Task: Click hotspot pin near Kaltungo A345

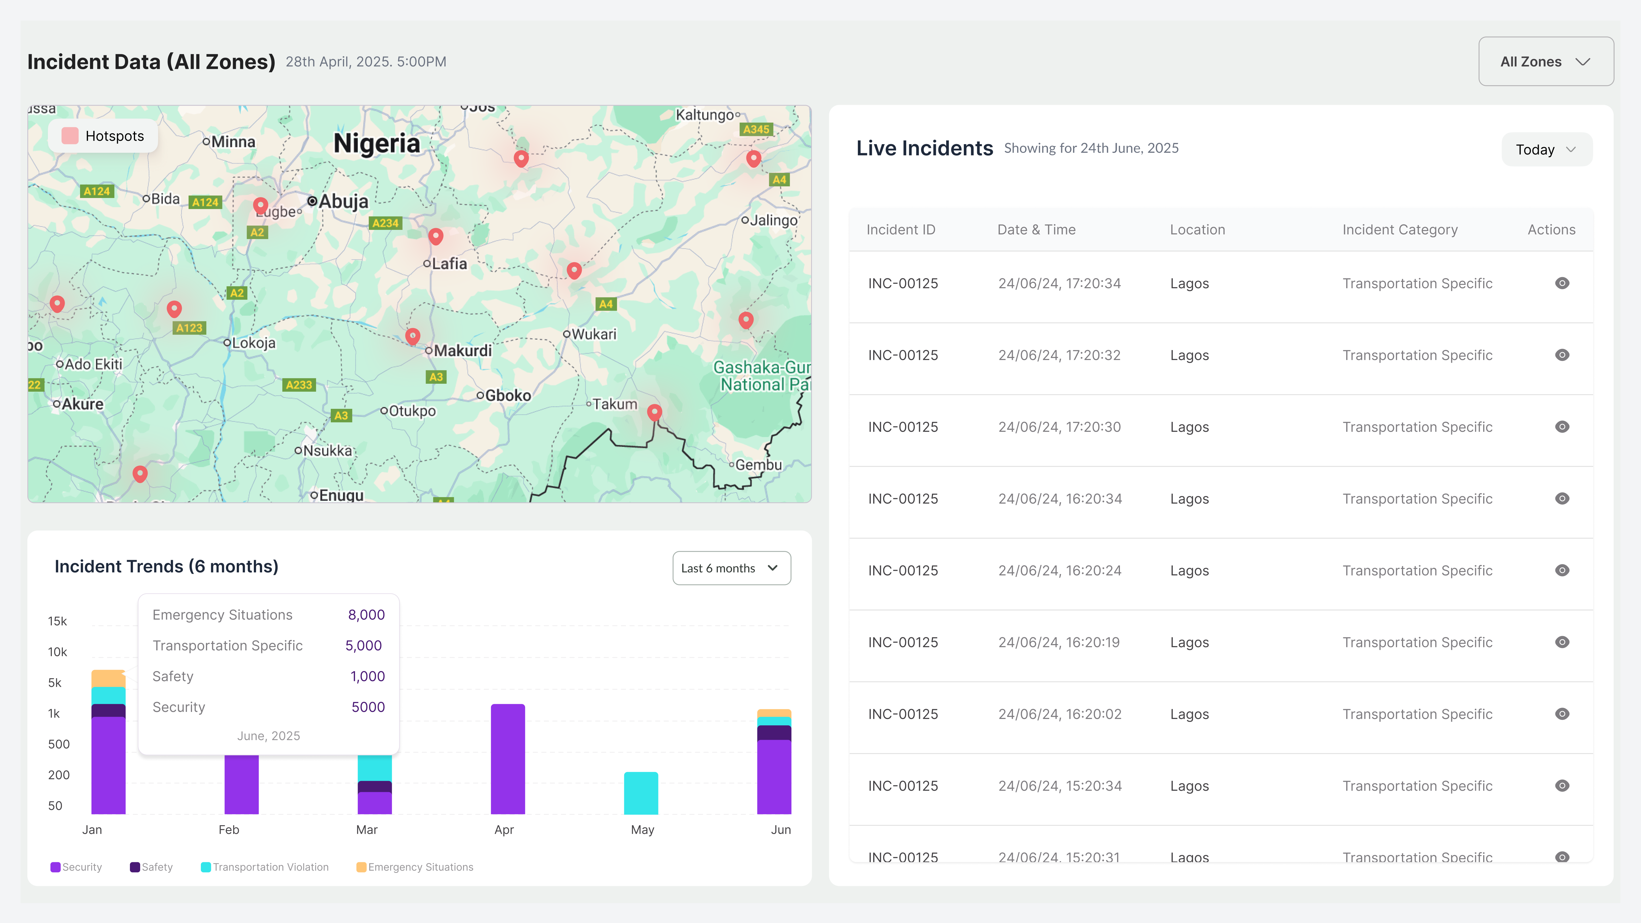Action: (x=754, y=159)
